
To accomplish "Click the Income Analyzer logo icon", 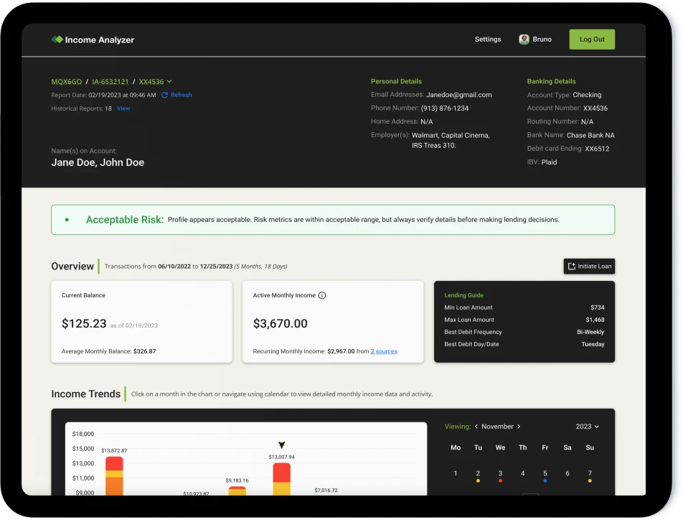I will [x=56, y=40].
